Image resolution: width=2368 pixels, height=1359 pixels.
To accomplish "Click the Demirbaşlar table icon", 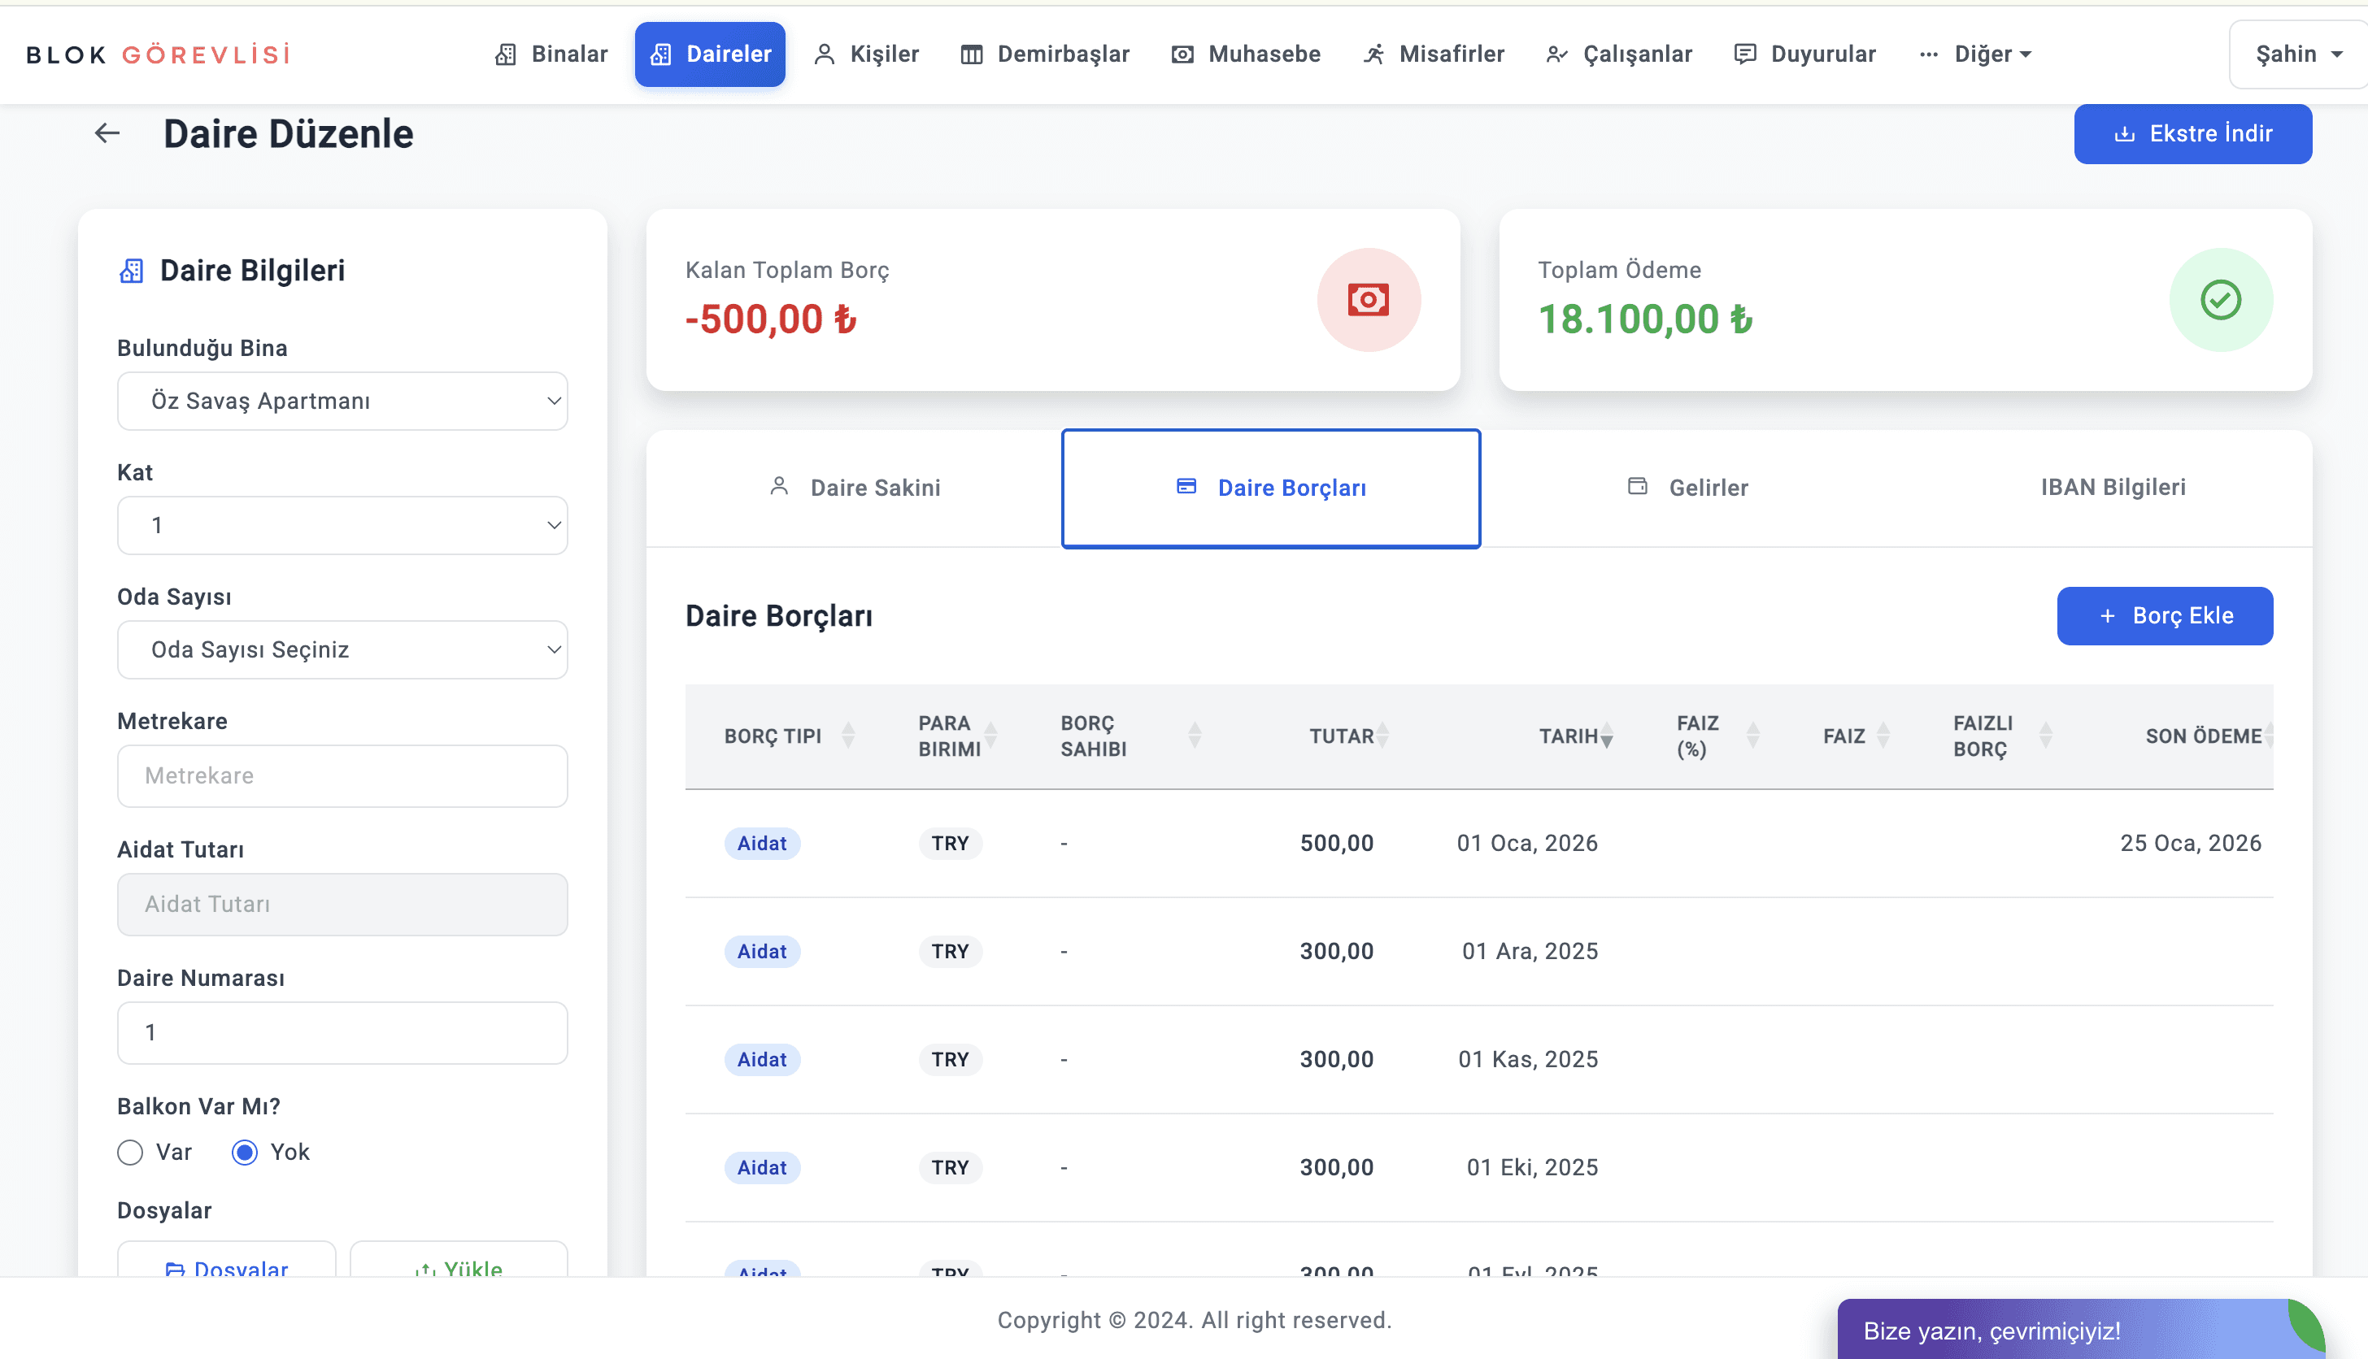I will [971, 54].
